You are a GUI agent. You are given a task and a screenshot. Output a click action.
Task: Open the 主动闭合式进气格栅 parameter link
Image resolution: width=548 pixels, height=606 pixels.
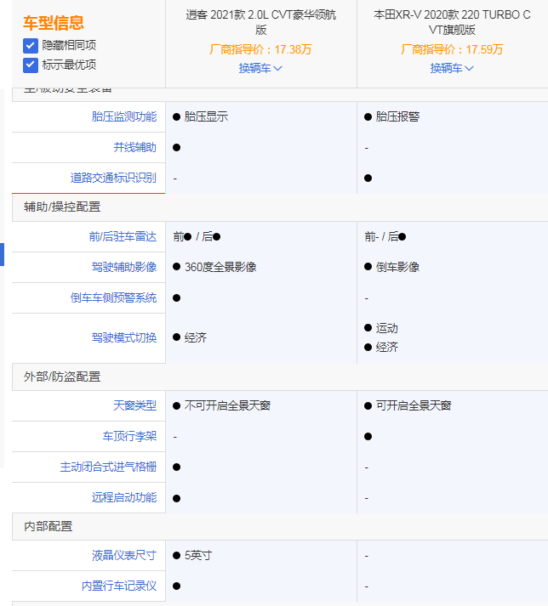pos(108,467)
